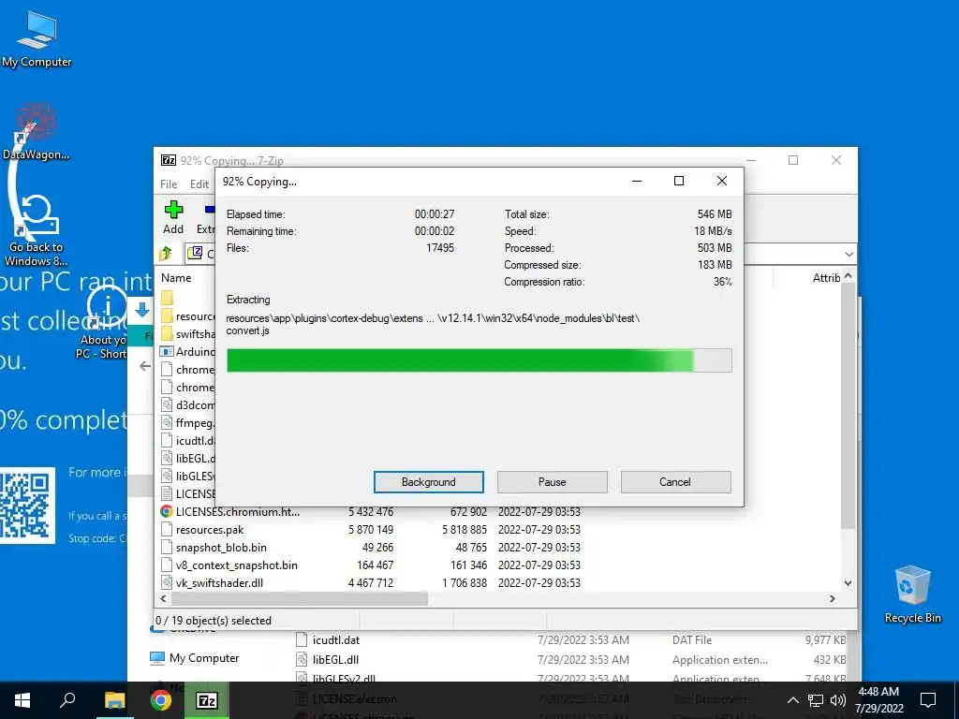Select snapshot_blob.bin in the file list
Viewport: 959px width, 719px height.
[x=221, y=547]
